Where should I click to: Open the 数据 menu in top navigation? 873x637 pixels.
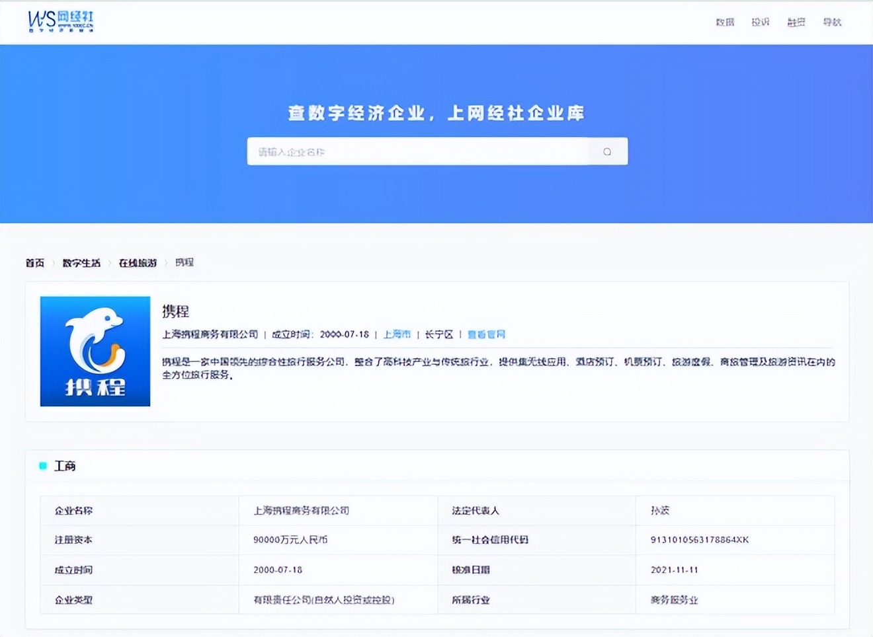point(725,22)
